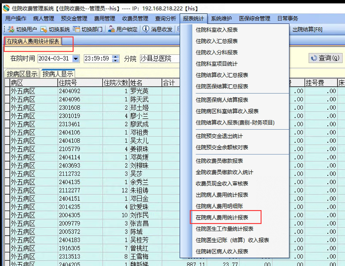Screen dimensions: 345x266
Task: Click patient name 朱祖铸
Action: tap(139, 190)
